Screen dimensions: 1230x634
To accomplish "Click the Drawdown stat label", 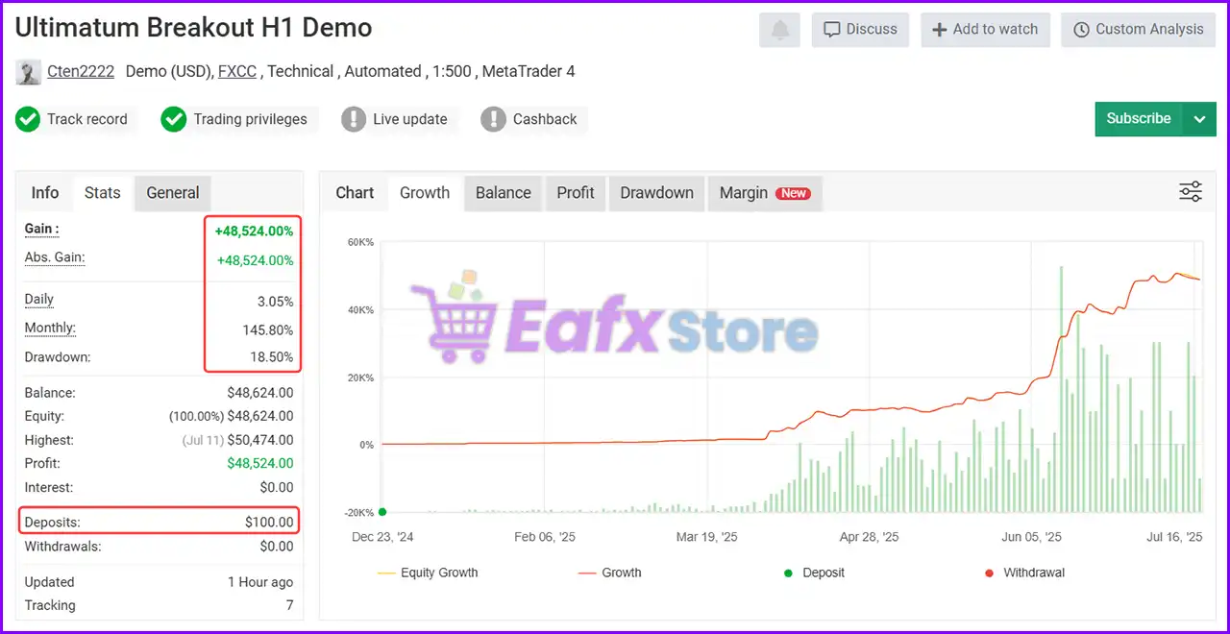I will click(58, 357).
